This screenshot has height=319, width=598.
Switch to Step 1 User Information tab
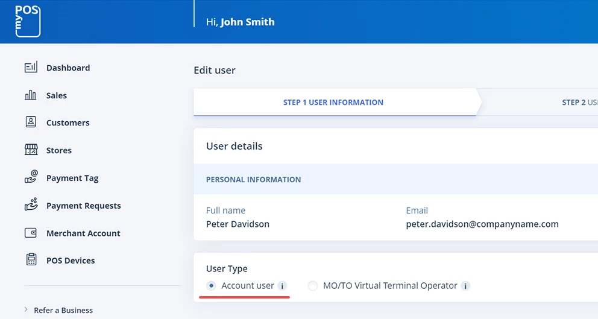(x=333, y=103)
